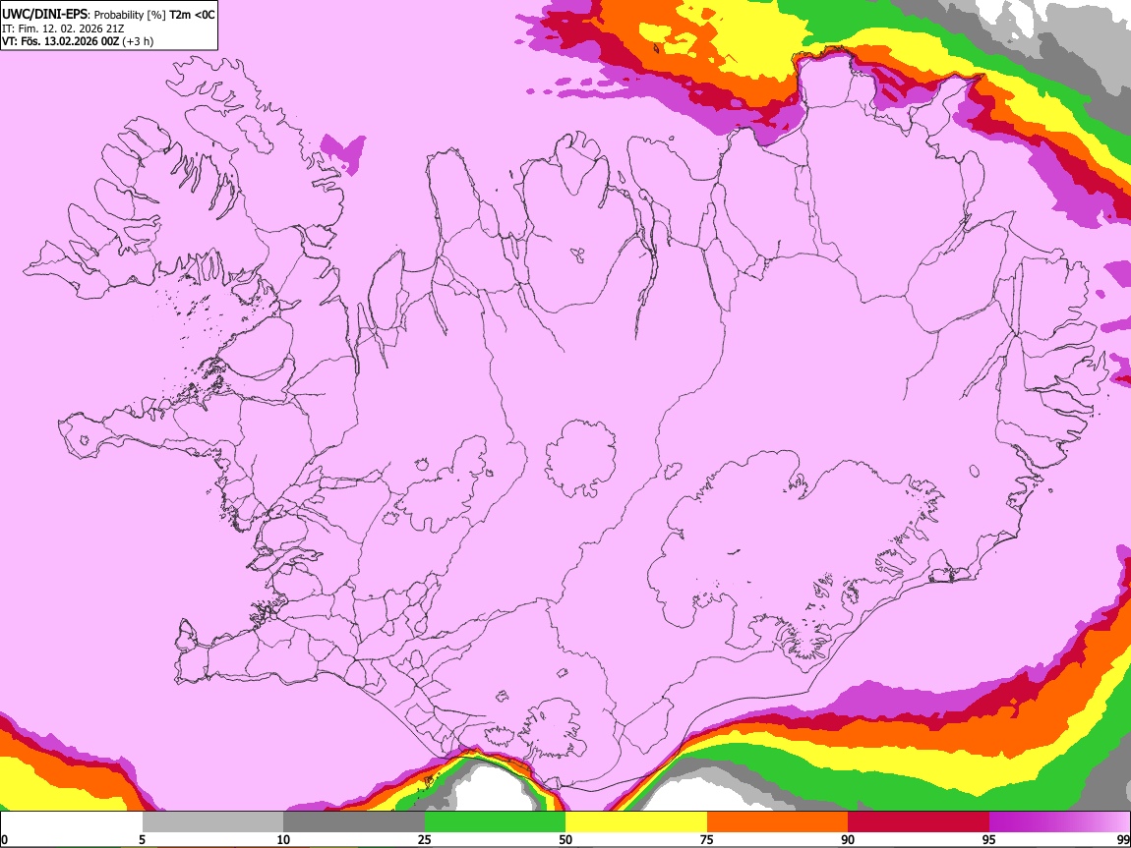Click the '10' tick label on the legend
This screenshot has height=848, width=1131.
[x=283, y=839]
